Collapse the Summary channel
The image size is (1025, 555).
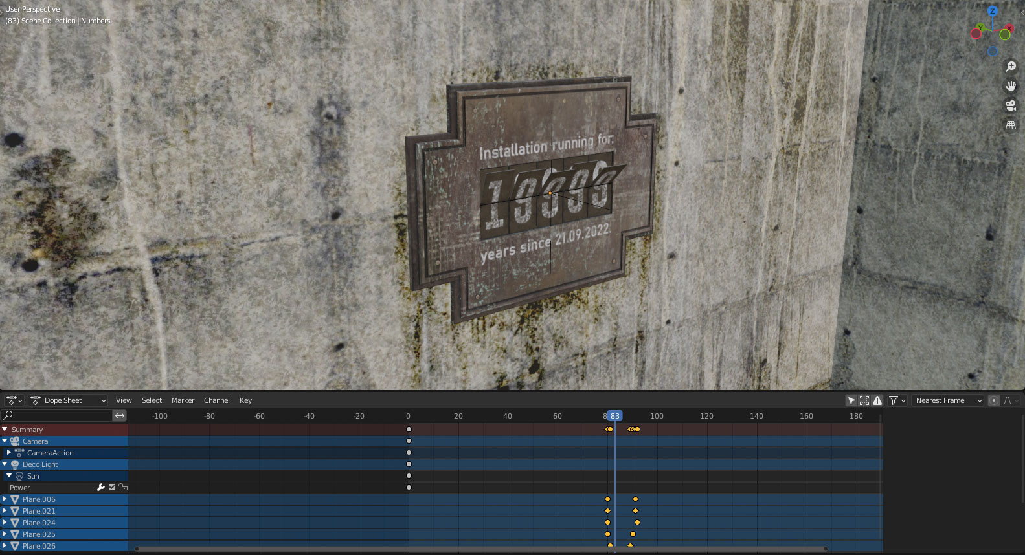click(x=5, y=430)
